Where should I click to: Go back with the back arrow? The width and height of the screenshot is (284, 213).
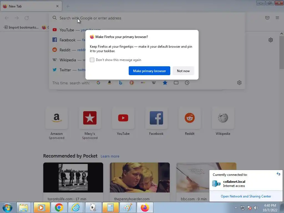point(7,18)
